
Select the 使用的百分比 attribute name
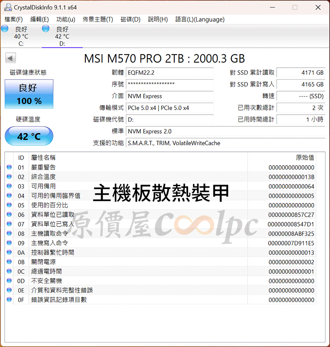click(x=49, y=205)
